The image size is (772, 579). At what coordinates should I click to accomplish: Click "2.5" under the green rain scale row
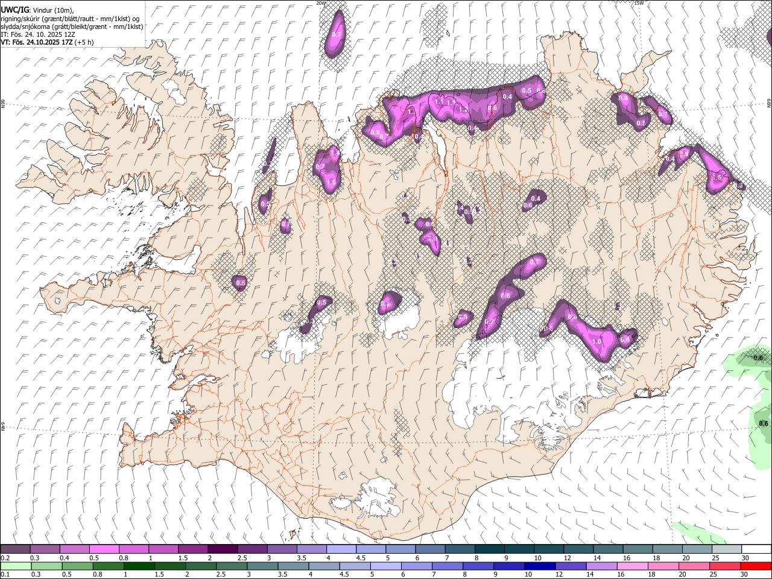(220, 575)
